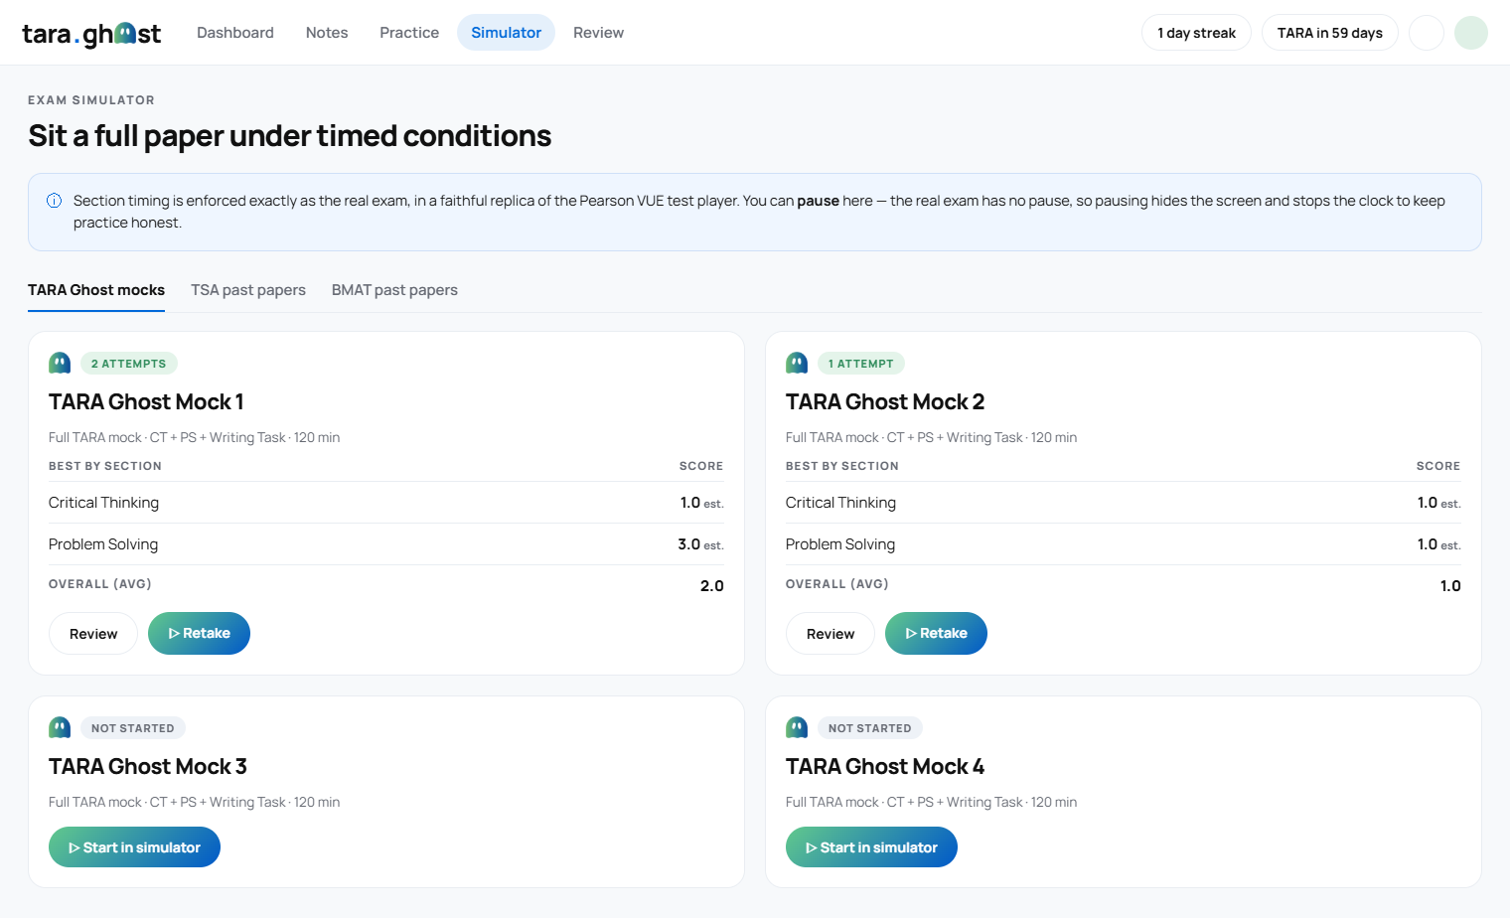Click 'OVERALL (AVG)' label on Mock 1
The image size is (1510, 918).
click(100, 584)
